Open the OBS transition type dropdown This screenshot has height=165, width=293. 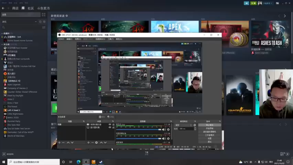(183, 125)
